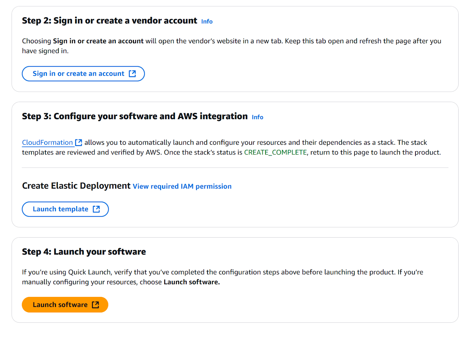Click the horizontal divider line in the Step 3 panel
The image size is (474, 339).
(235, 168)
